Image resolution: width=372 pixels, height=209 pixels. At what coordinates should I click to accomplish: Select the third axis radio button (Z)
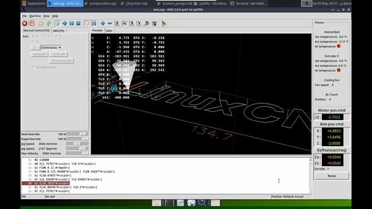coord(56,36)
